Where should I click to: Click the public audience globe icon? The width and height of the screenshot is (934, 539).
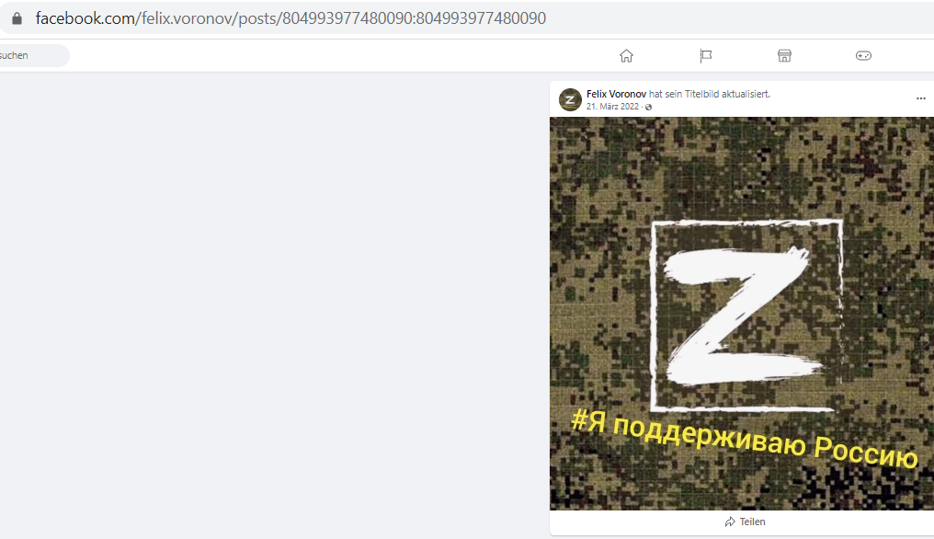(x=649, y=108)
